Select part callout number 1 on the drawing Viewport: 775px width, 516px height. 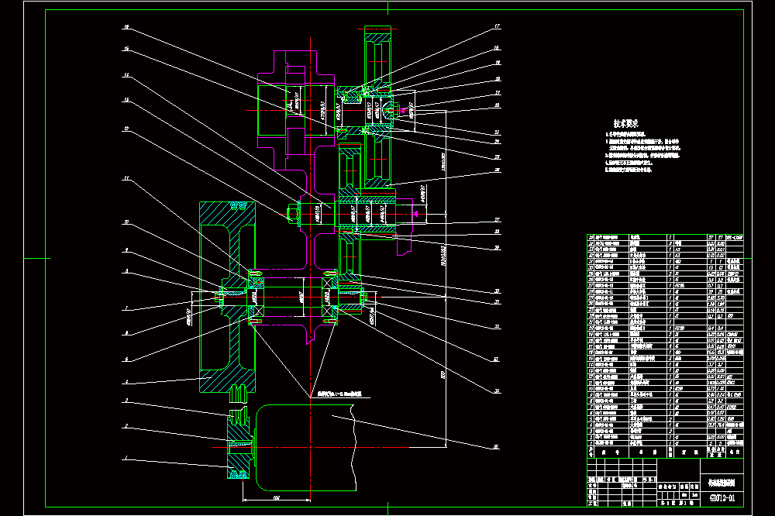coord(126,458)
